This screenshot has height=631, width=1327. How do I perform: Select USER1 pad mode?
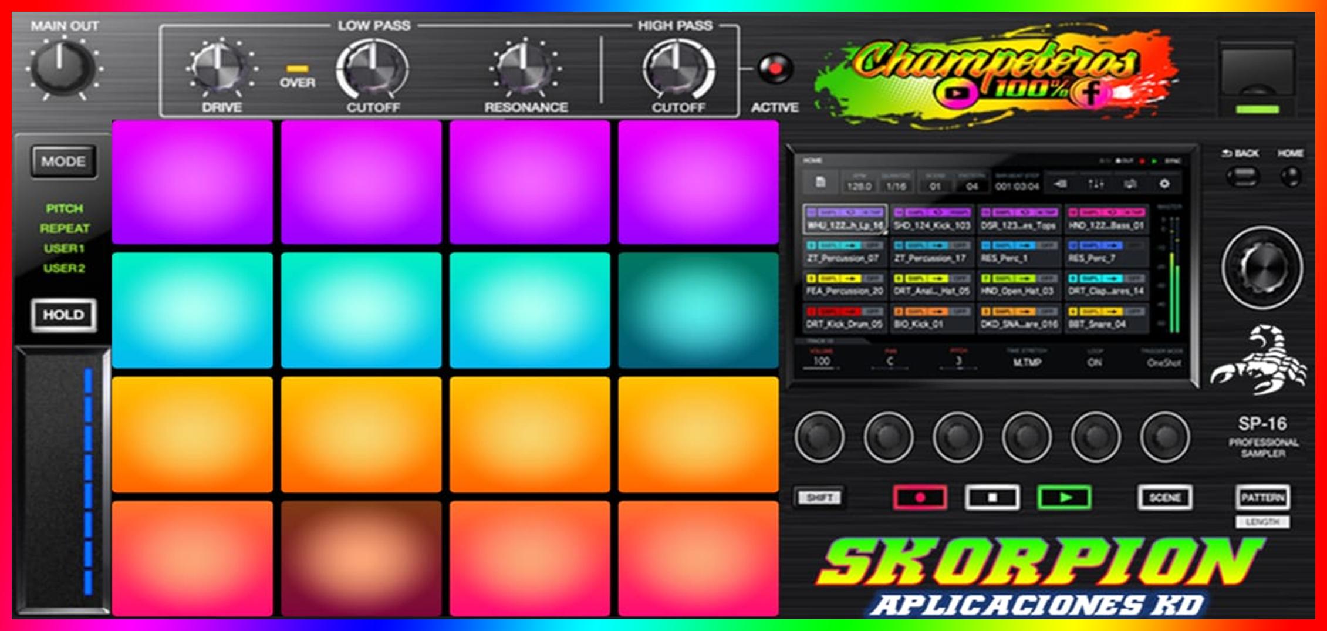[x=65, y=248]
